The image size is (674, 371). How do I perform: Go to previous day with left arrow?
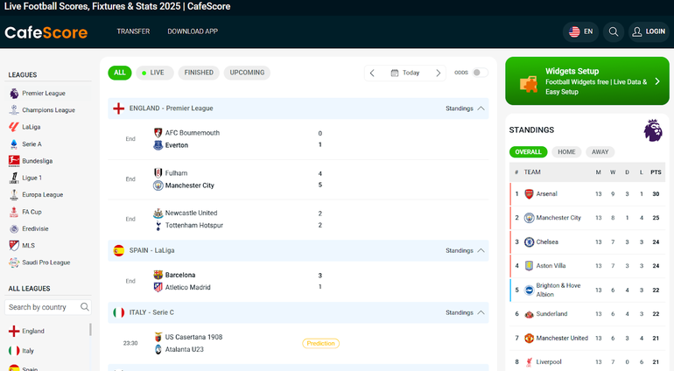tap(372, 73)
